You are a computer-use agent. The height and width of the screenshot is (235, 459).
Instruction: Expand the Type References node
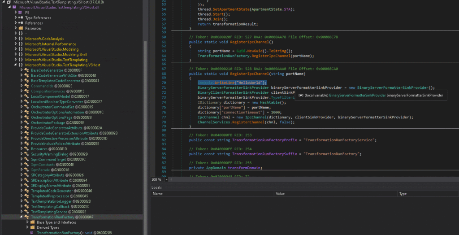tap(16, 18)
